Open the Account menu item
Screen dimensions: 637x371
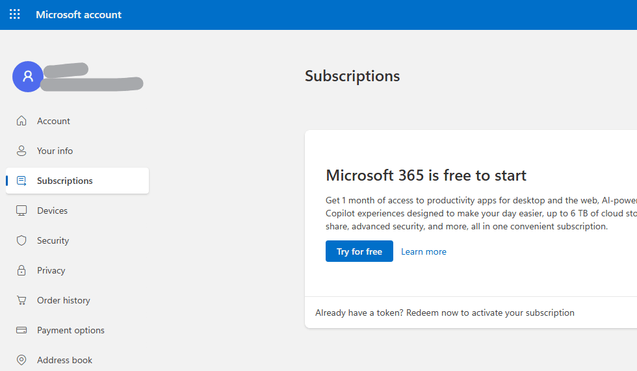coord(53,121)
